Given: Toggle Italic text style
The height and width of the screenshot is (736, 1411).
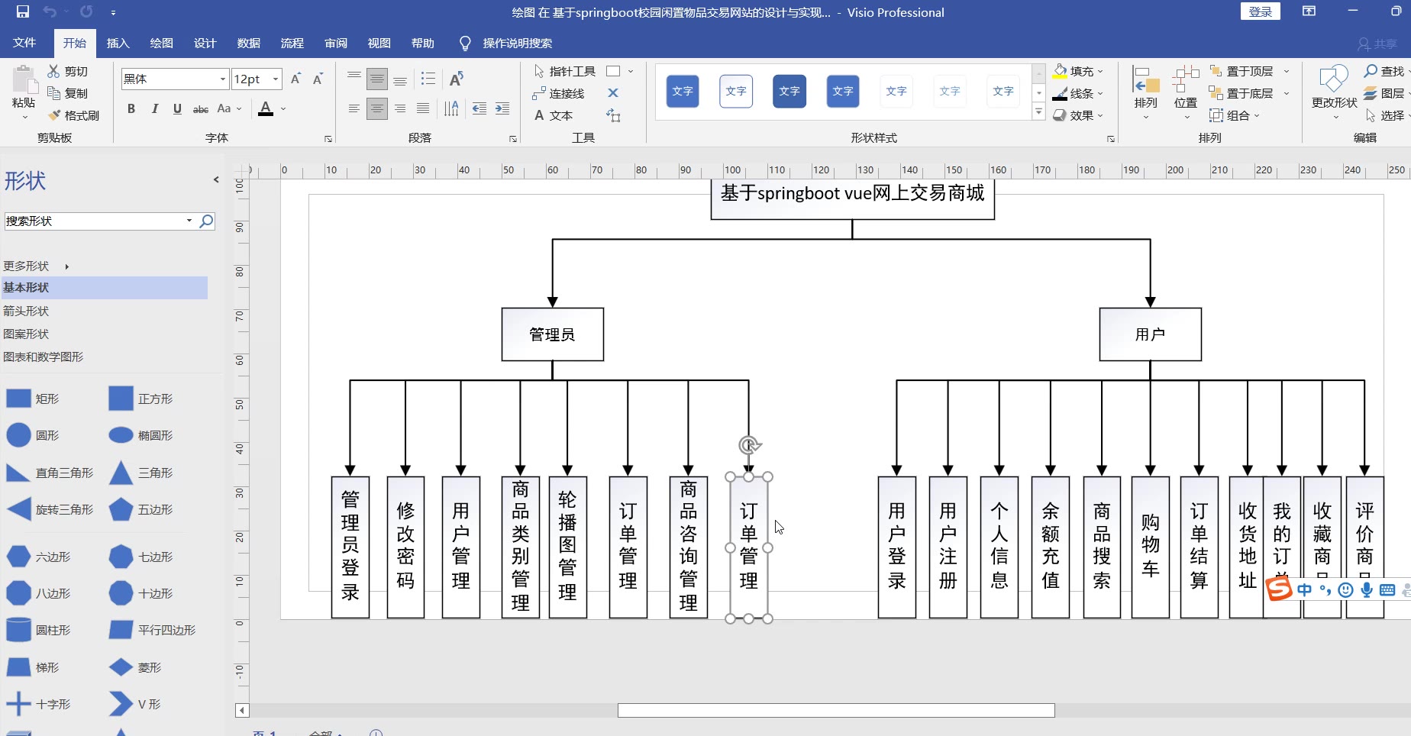Looking at the screenshot, I should click(154, 108).
